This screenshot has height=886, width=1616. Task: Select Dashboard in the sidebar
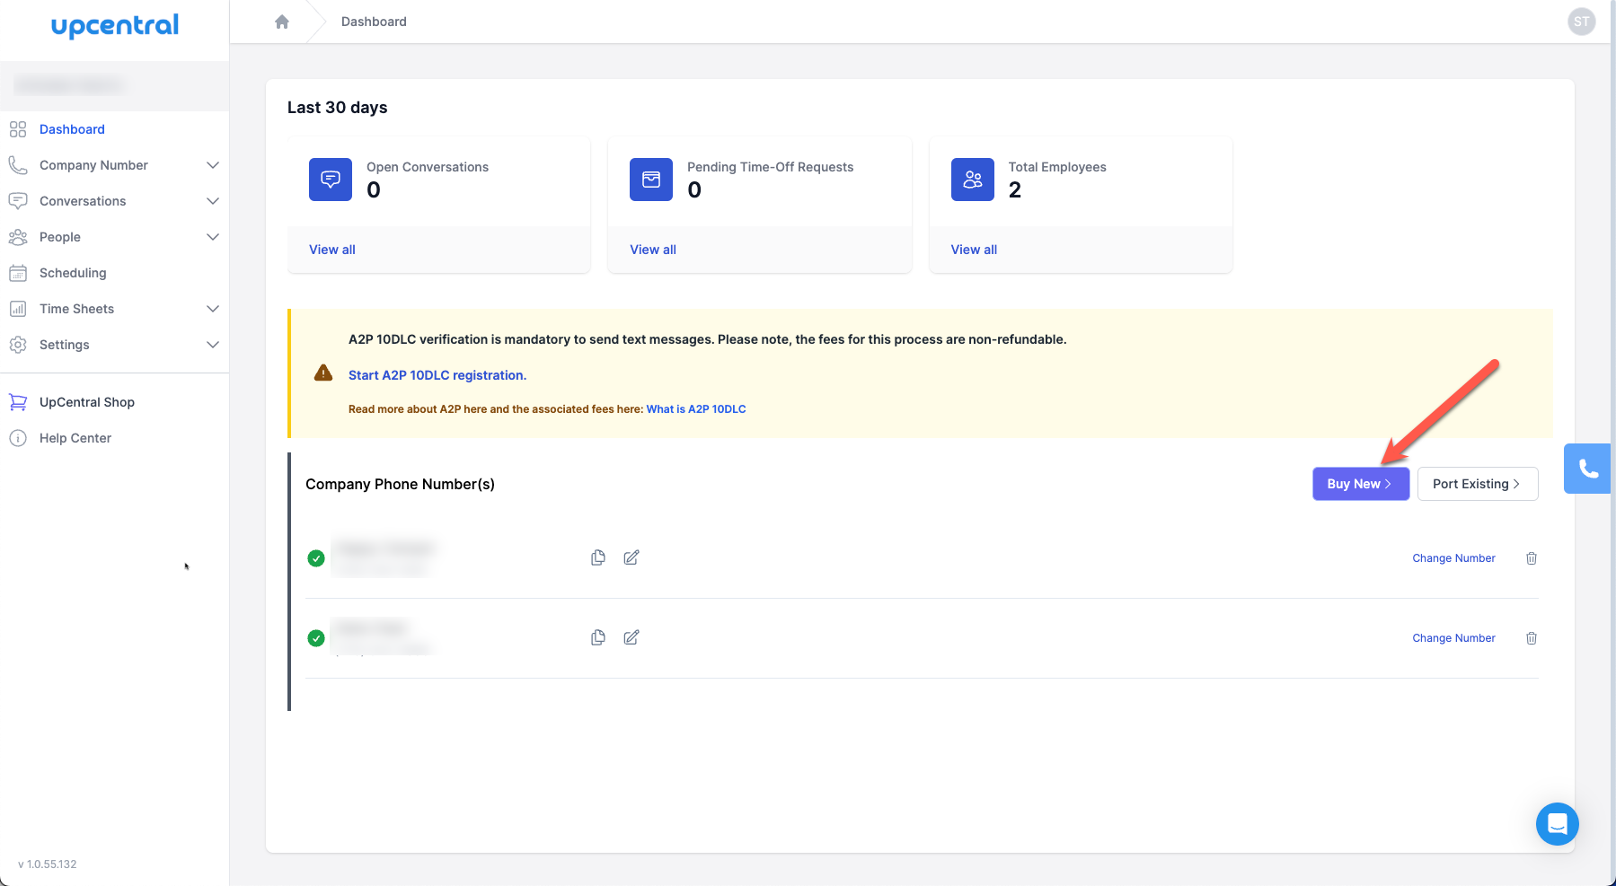[x=72, y=128]
